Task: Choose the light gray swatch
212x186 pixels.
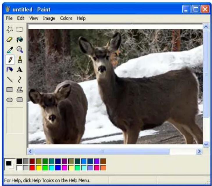Action: pos(26,168)
